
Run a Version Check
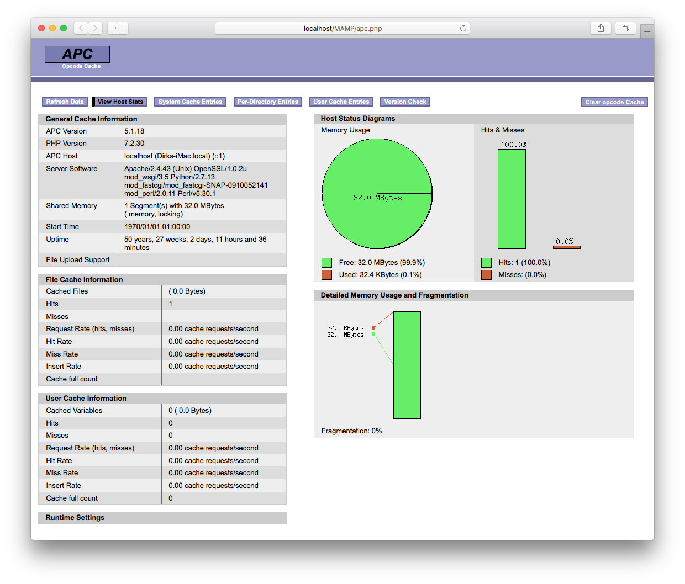point(405,102)
